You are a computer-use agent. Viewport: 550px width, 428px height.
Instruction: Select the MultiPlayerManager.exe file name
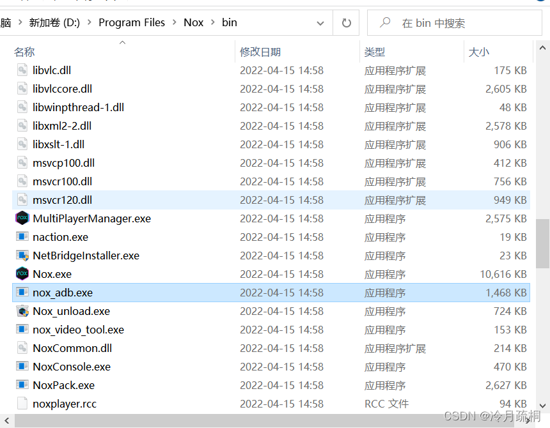point(92,218)
